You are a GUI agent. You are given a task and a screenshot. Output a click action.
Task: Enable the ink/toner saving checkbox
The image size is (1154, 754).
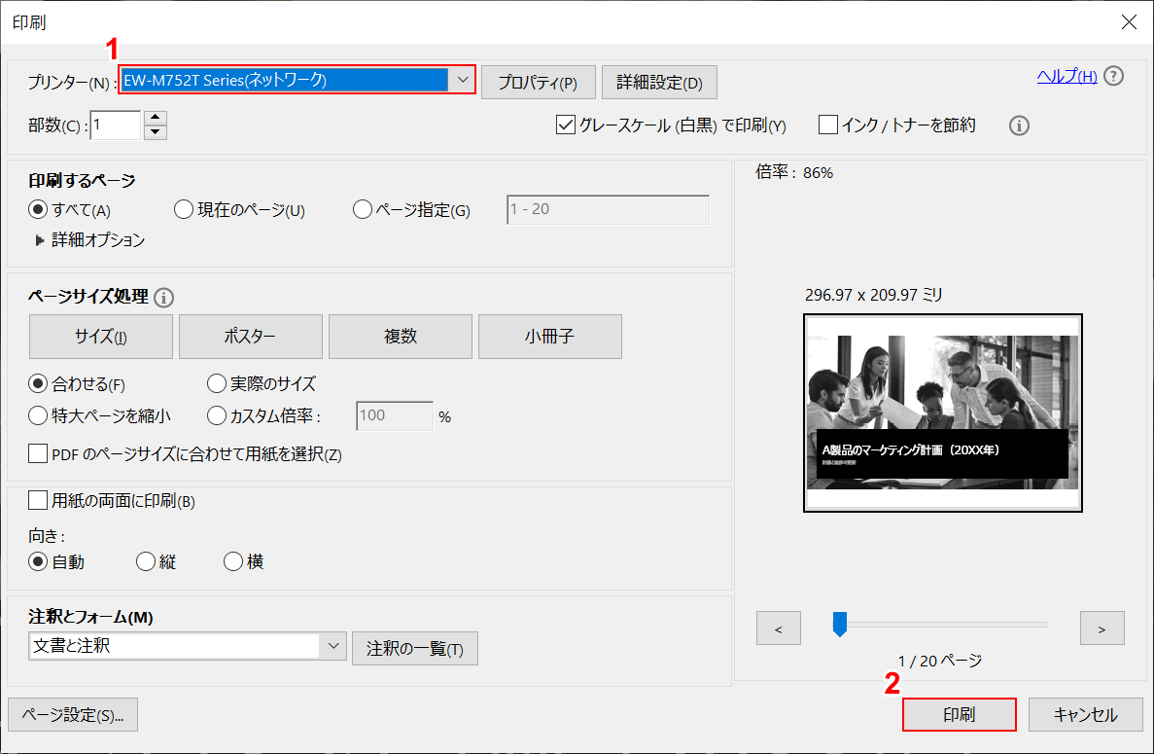tap(828, 126)
